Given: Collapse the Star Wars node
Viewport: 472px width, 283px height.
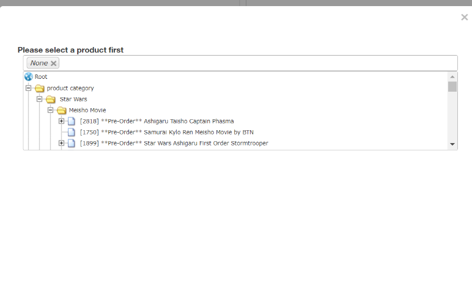Looking at the screenshot, I should pyautogui.click(x=39, y=99).
